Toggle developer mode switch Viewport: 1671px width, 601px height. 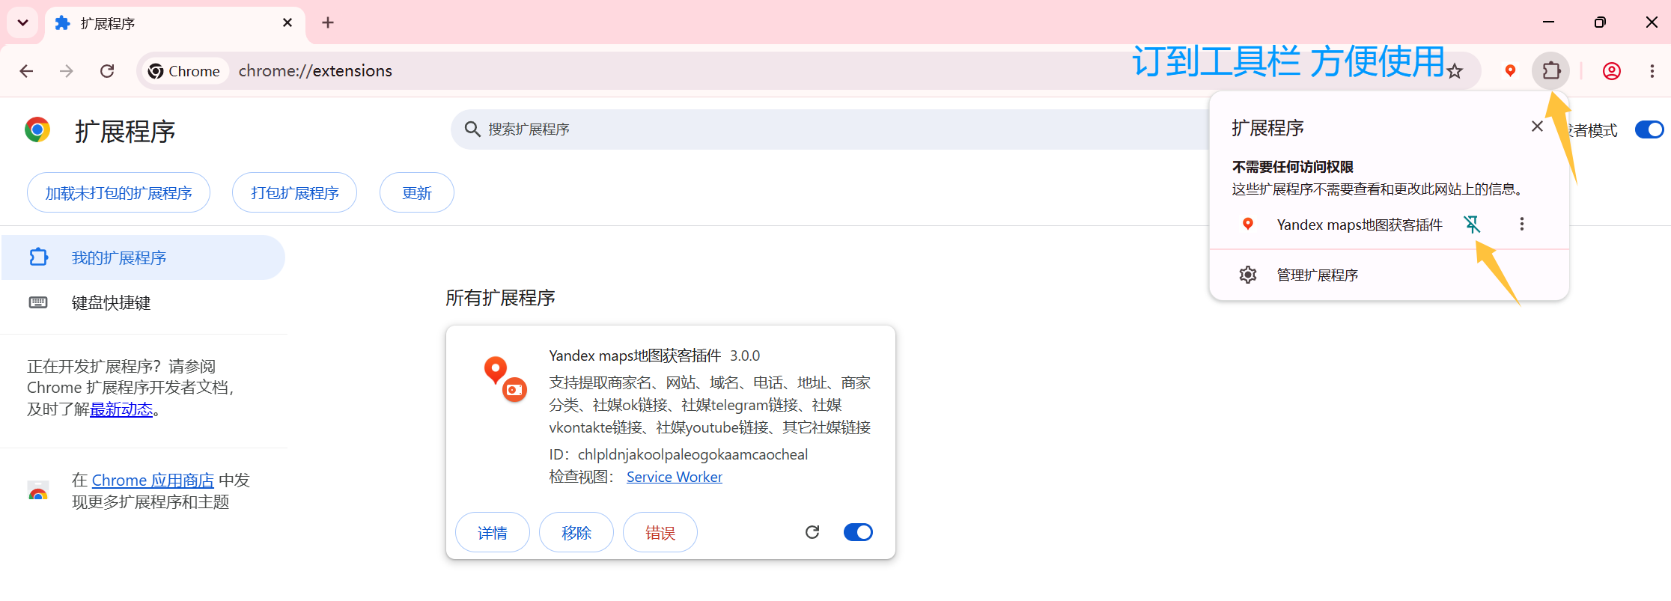[1649, 129]
